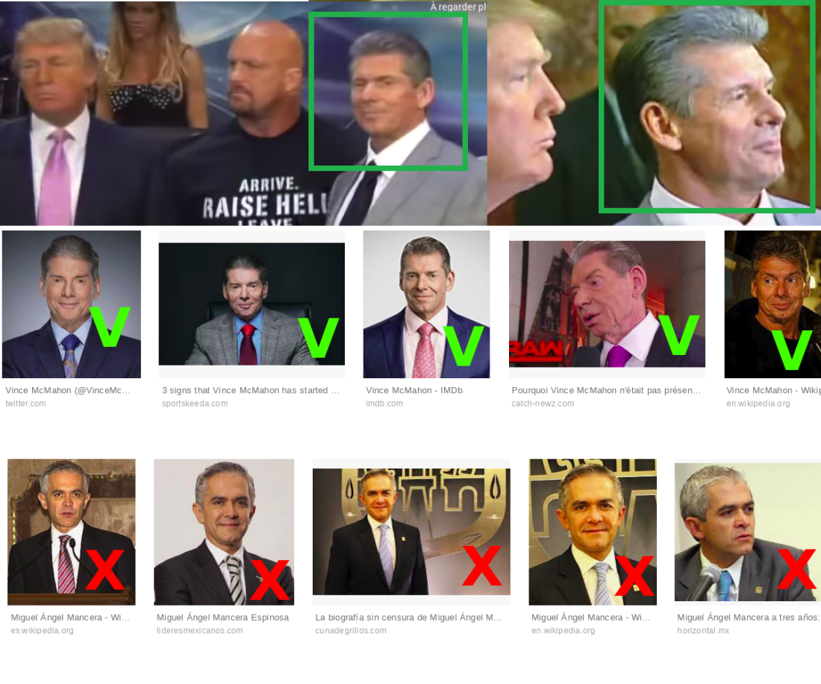Follow the '3 signs that Vince McMahon has started' link
821x684 pixels.
tap(245, 390)
